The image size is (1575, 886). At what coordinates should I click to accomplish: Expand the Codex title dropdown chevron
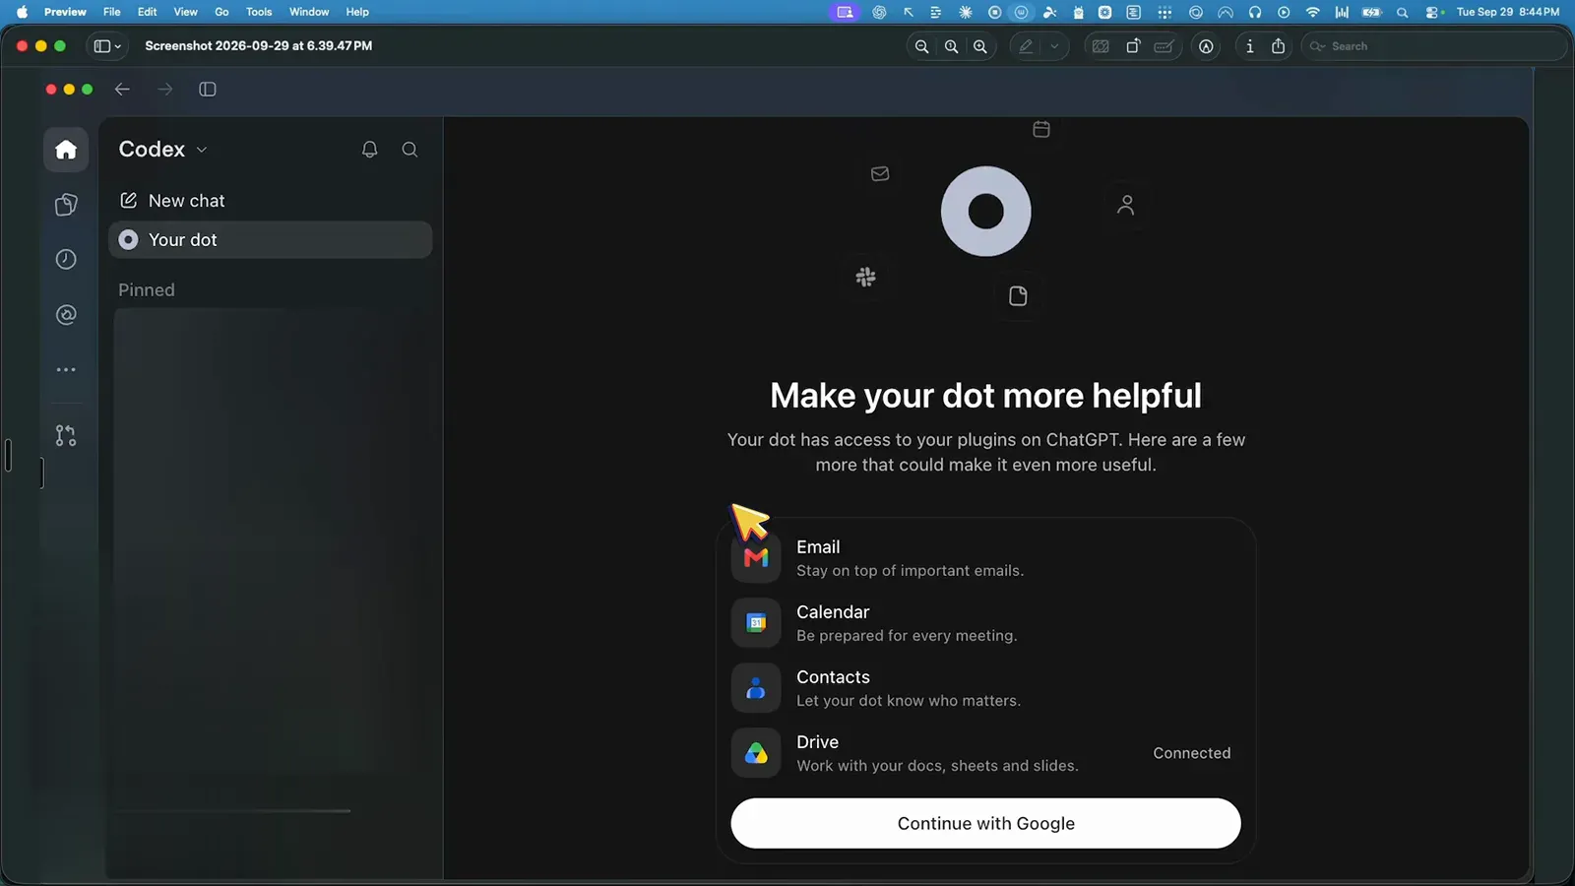202,150
